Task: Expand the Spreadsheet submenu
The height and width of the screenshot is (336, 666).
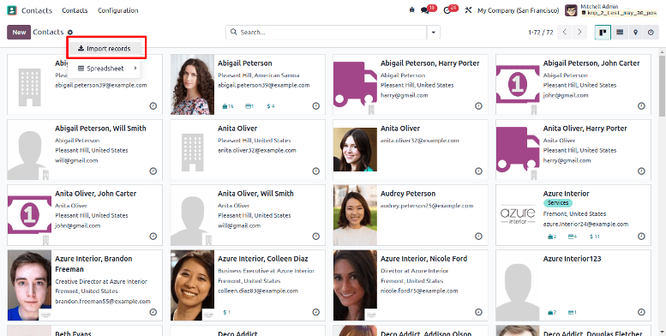Action: (105, 69)
